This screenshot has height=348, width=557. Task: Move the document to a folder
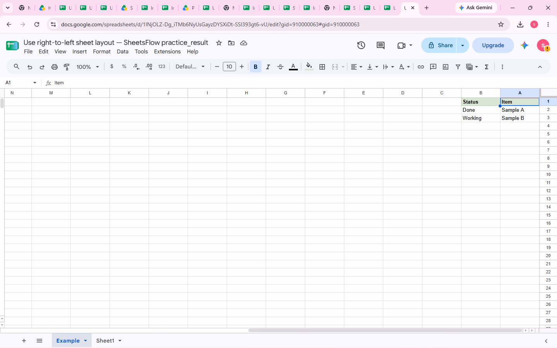[x=231, y=43]
